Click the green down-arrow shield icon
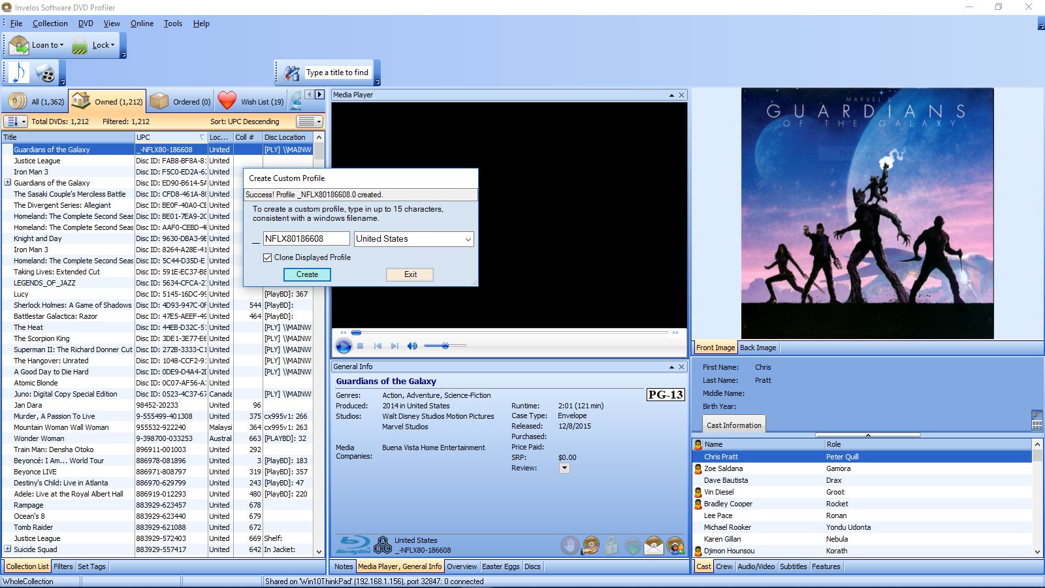This screenshot has width=1045, height=588. click(x=632, y=545)
